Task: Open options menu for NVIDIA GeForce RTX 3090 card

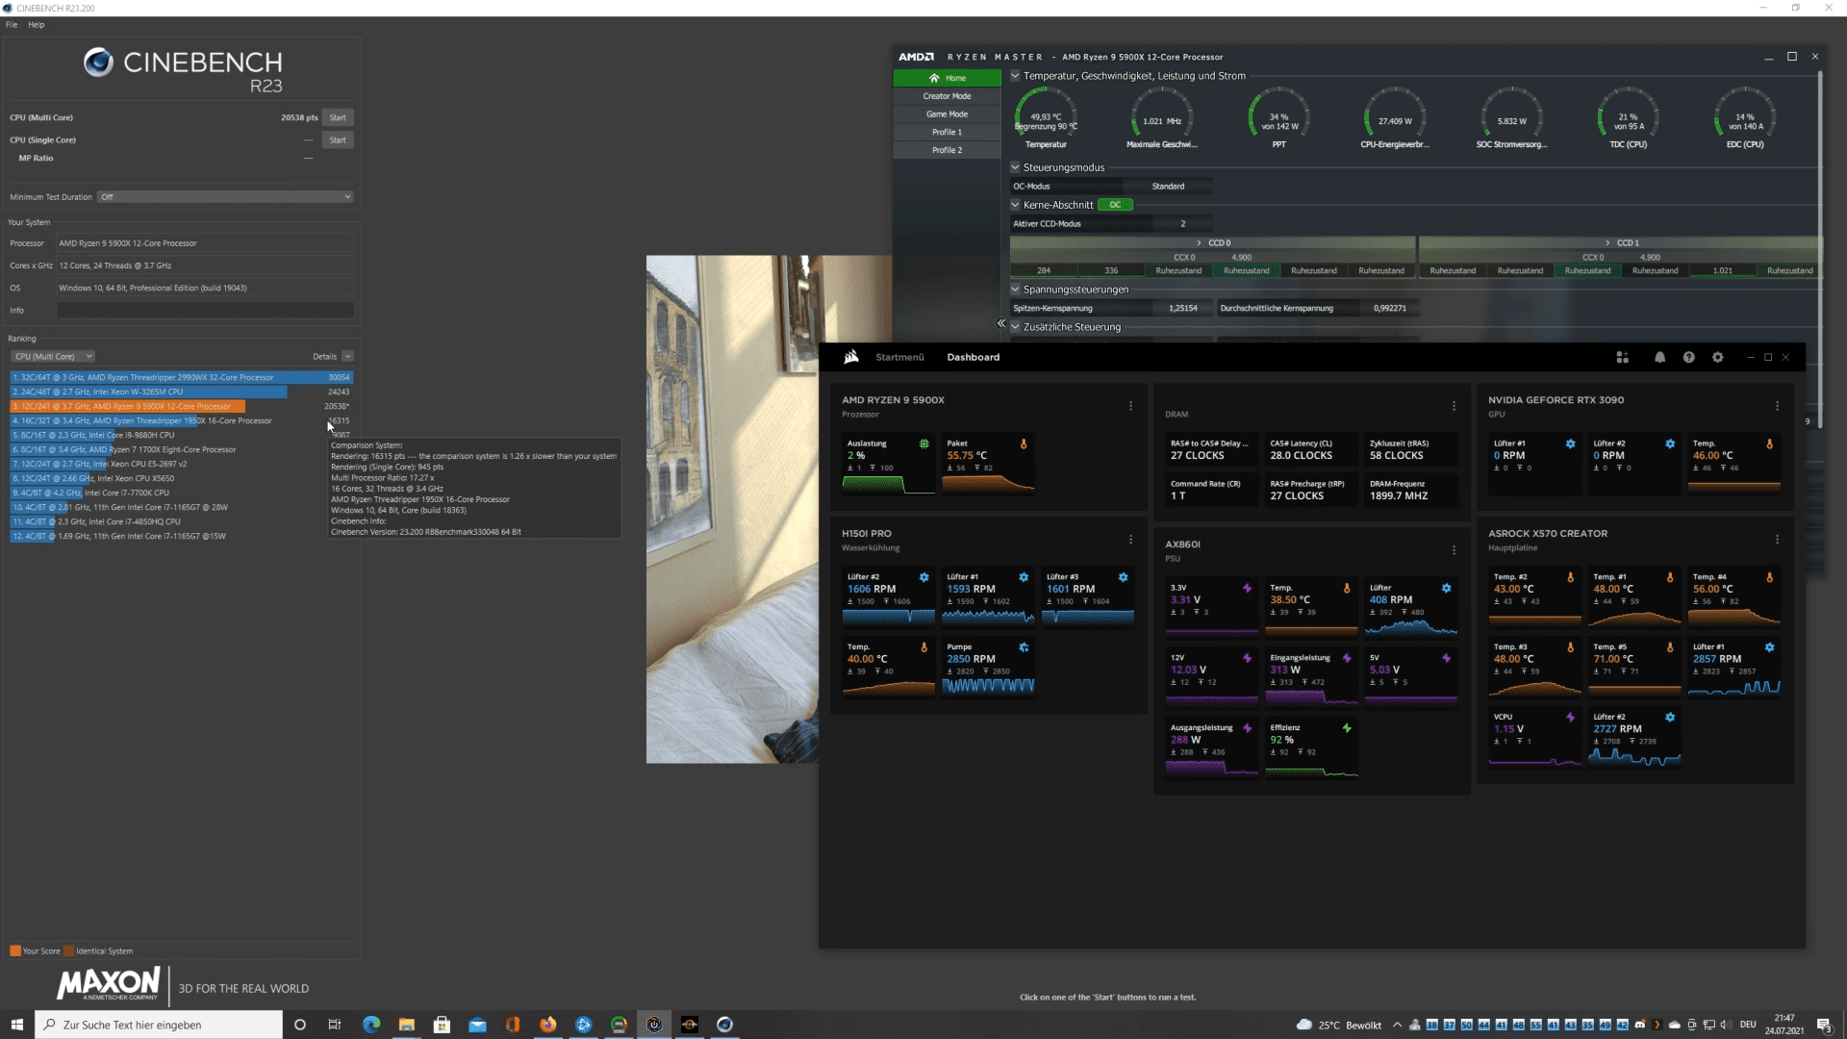Action: tap(1777, 406)
